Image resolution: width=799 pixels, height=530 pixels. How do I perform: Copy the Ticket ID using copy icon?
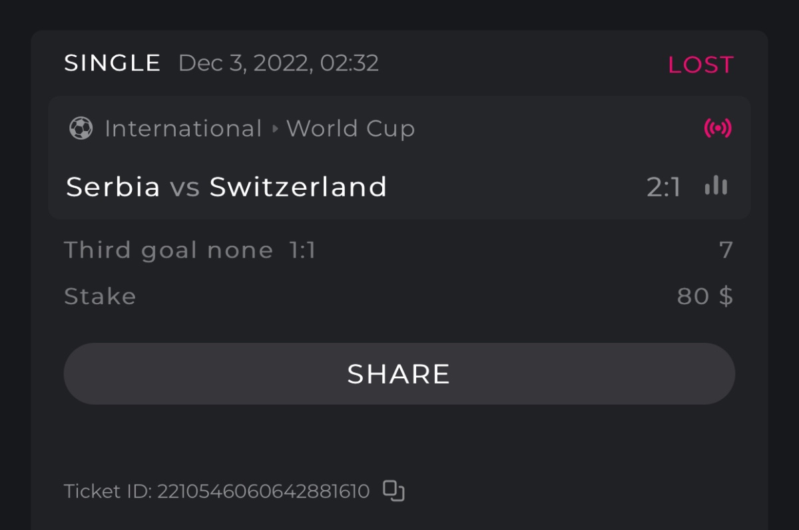[394, 491]
